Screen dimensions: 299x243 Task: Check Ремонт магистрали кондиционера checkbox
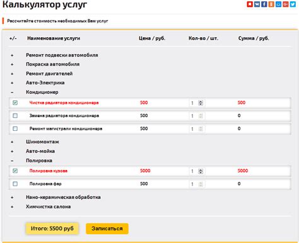click(x=15, y=128)
